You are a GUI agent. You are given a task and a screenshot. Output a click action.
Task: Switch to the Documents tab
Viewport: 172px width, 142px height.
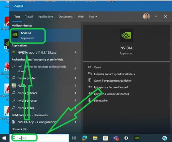[66, 17]
